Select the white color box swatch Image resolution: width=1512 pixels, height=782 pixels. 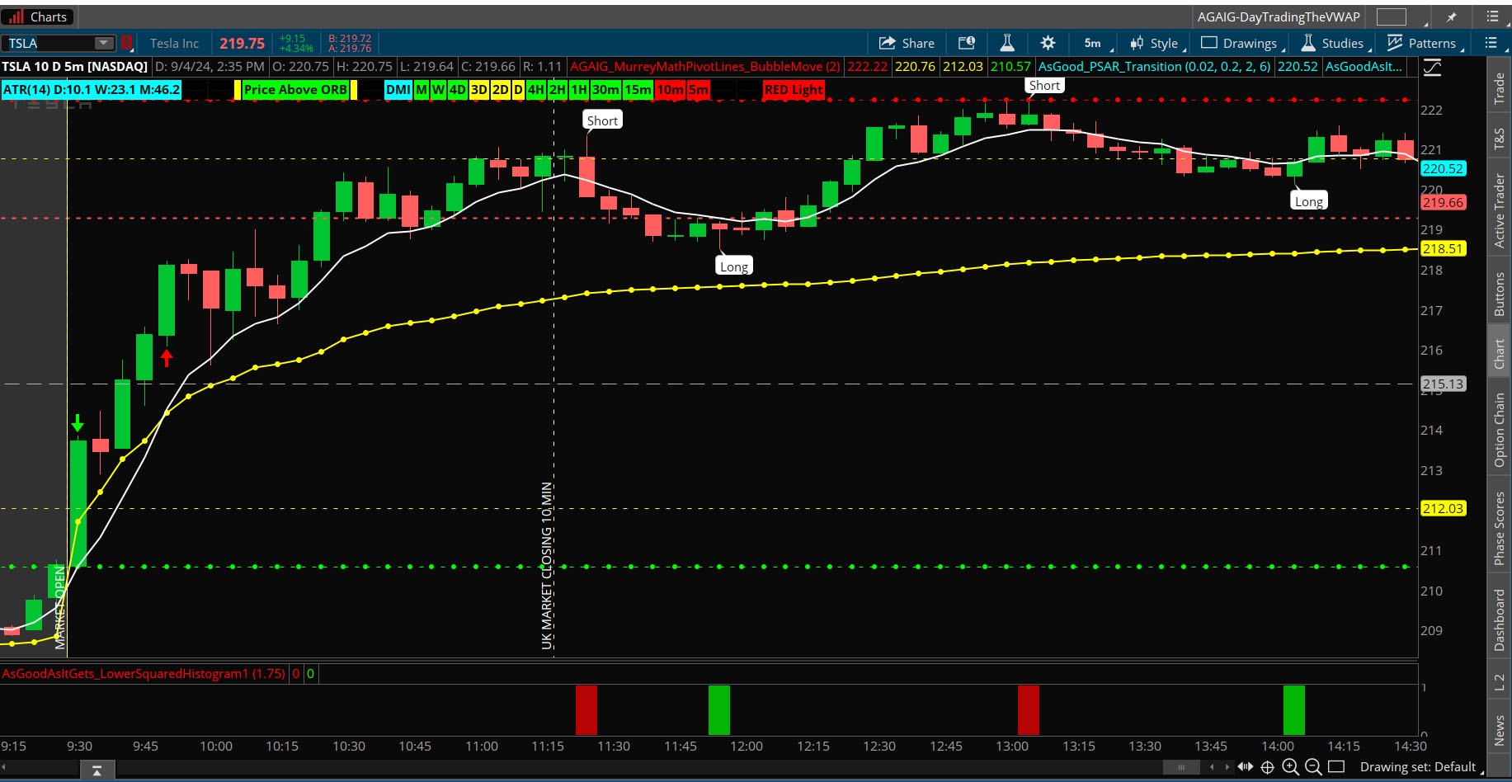[x=1391, y=16]
